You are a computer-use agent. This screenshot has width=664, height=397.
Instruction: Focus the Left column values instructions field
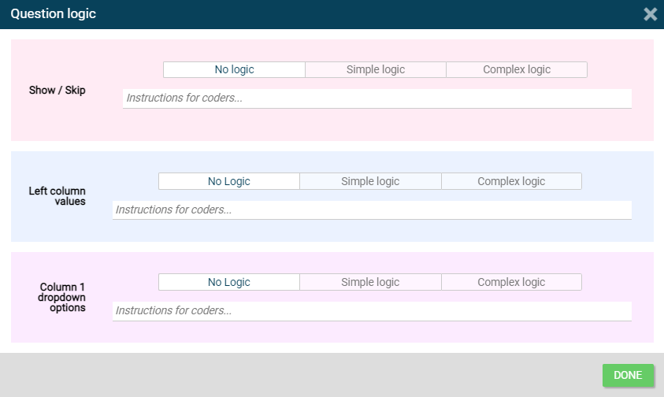(x=372, y=210)
